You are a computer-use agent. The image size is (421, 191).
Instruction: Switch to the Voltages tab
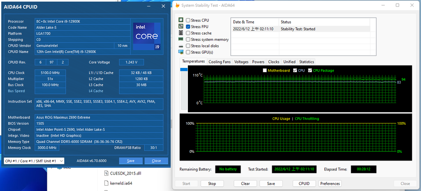tap(241, 62)
